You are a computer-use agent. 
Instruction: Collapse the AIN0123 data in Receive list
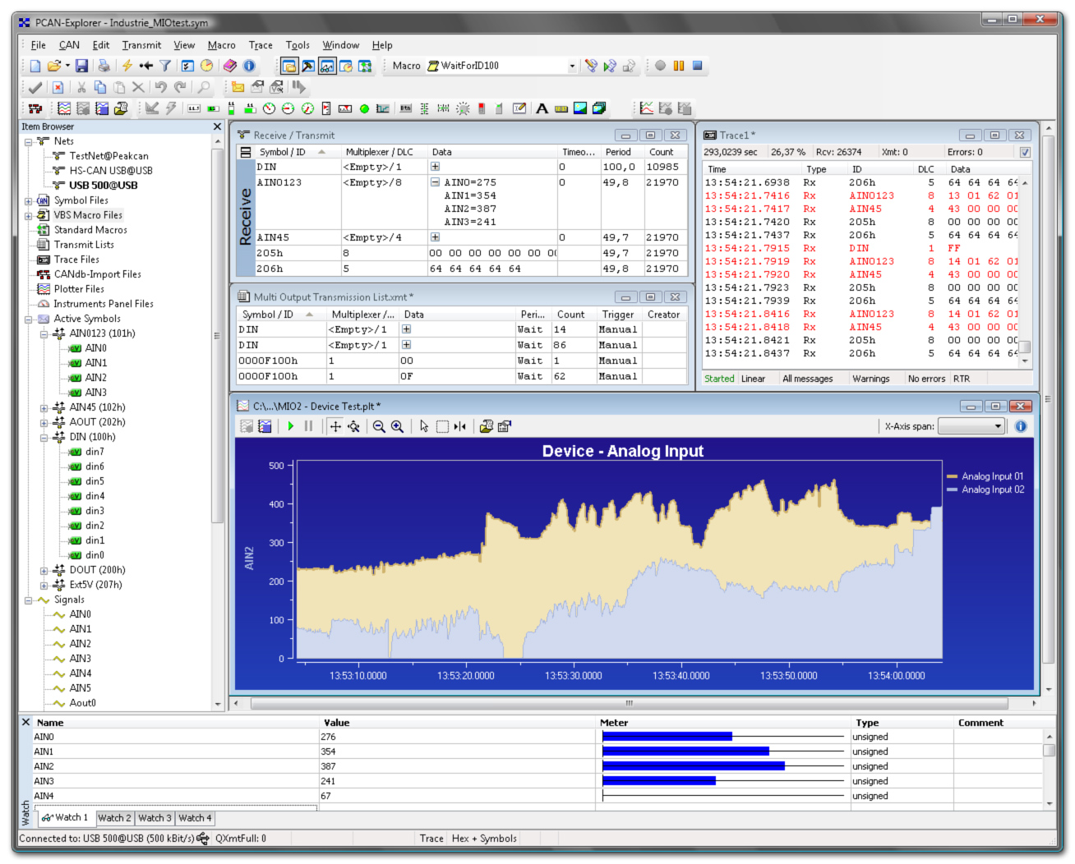[x=435, y=182]
